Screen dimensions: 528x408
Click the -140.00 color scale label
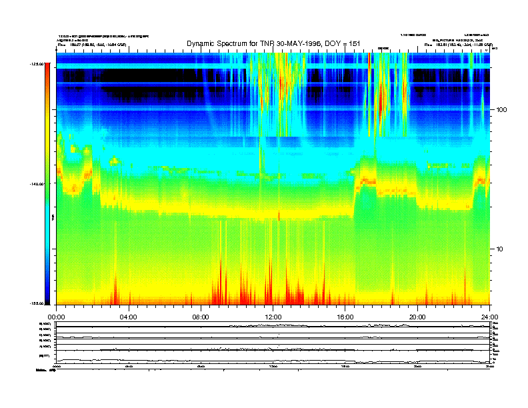(37, 184)
